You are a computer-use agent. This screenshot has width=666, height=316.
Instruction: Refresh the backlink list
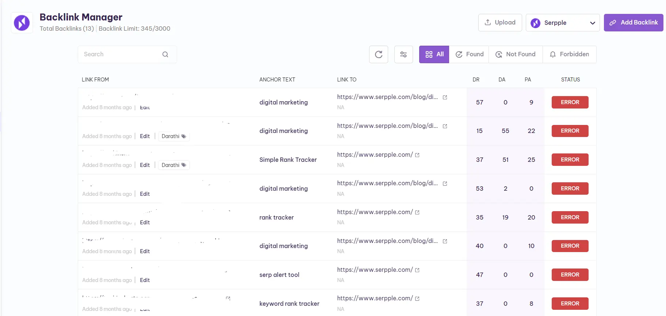379,54
